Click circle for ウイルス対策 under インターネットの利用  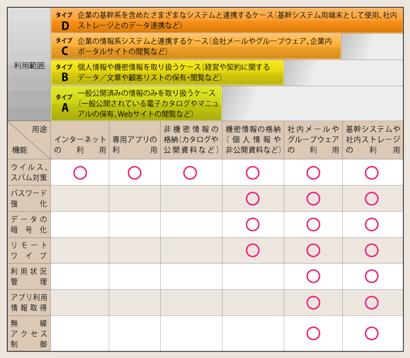pos(80,172)
